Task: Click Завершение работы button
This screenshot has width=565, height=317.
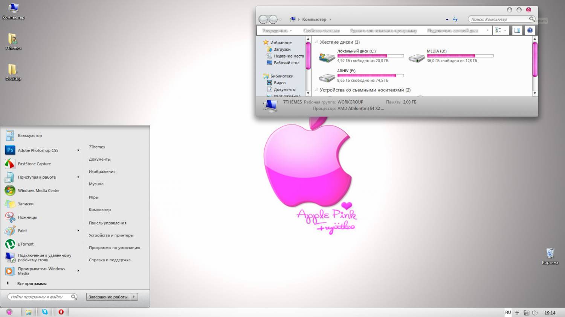Action: 108,297
